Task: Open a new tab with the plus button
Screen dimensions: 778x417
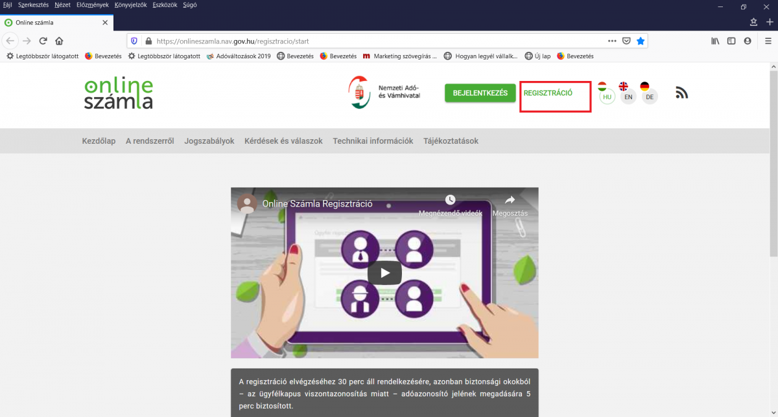Action: click(770, 21)
